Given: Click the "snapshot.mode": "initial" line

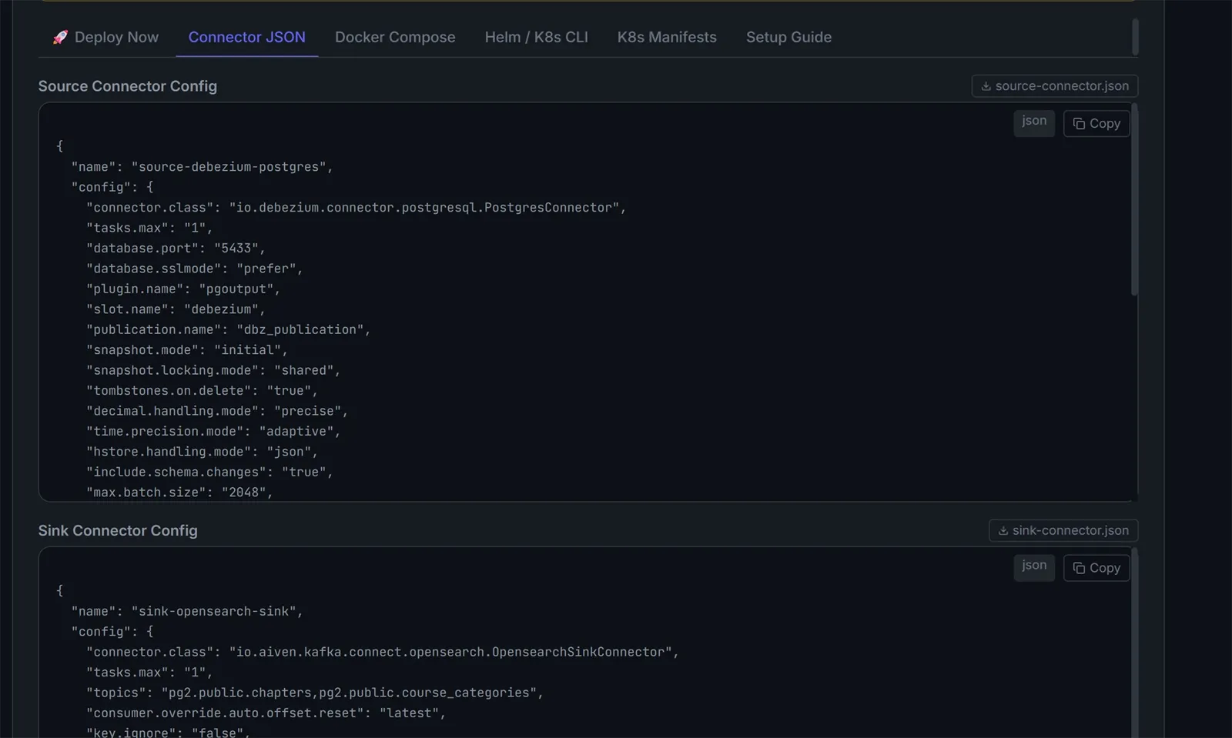Looking at the screenshot, I should click(x=187, y=350).
